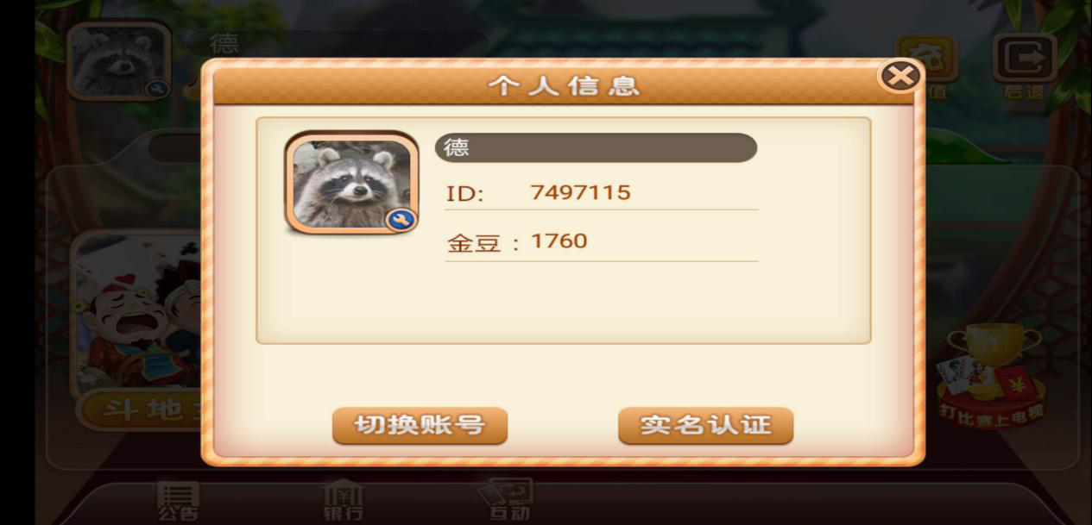Click the 实名认证 button
Image resolution: width=1092 pixels, height=525 pixels.
click(x=705, y=426)
